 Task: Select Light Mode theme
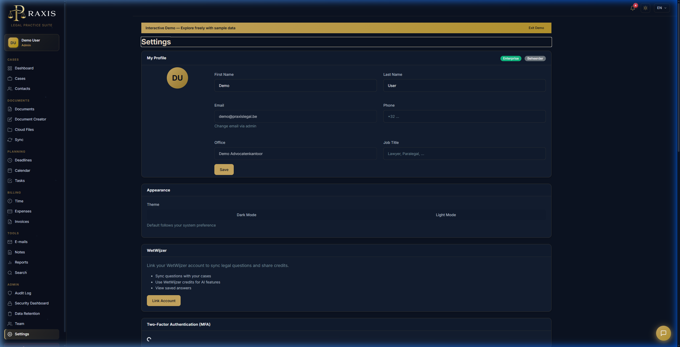(x=446, y=215)
